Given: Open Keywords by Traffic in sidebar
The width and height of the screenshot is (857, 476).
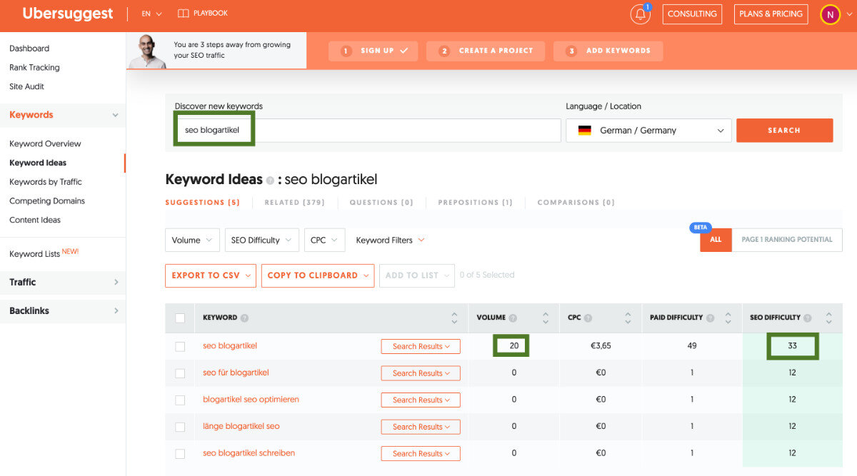Looking at the screenshot, I should (46, 182).
